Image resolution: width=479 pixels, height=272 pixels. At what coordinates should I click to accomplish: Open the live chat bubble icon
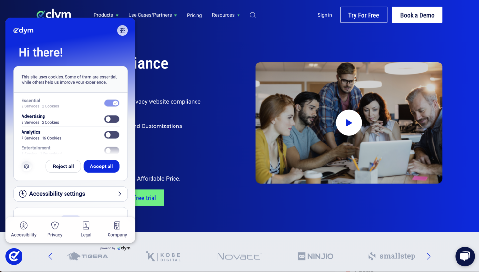[464, 256]
